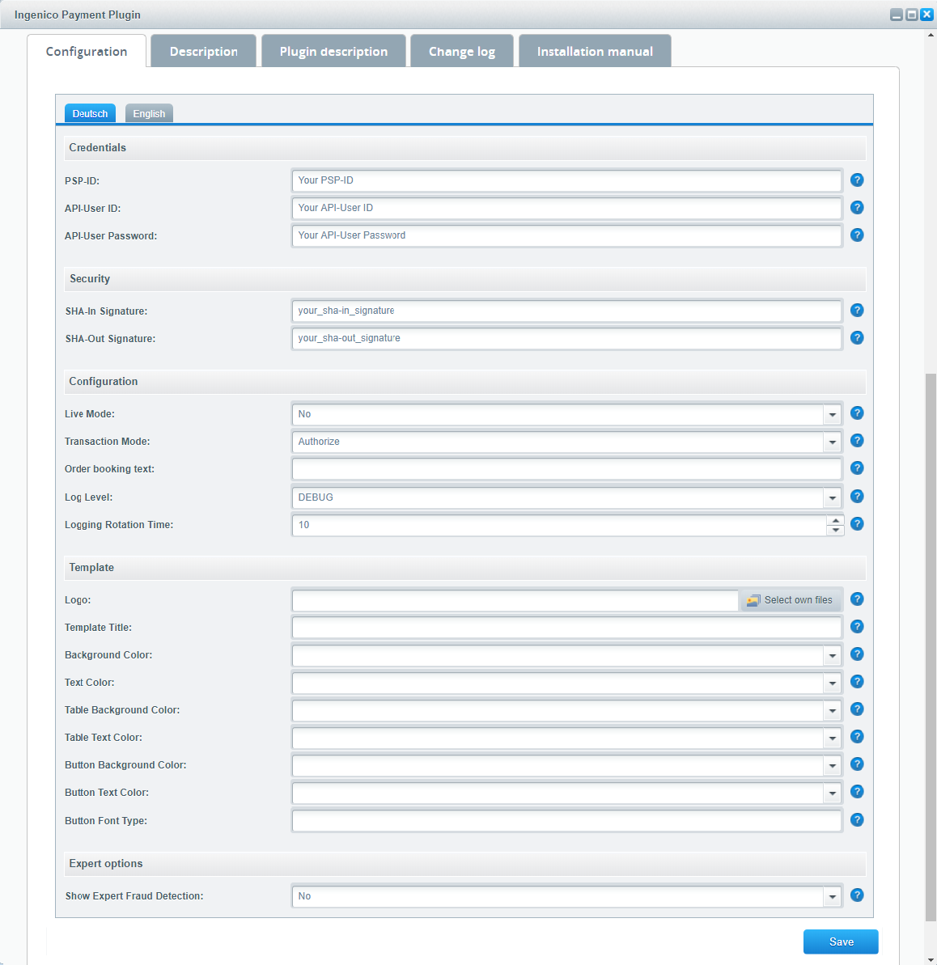This screenshot has height=965, width=937.
Task: Switch to the Description tab
Action: click(203, 51)
